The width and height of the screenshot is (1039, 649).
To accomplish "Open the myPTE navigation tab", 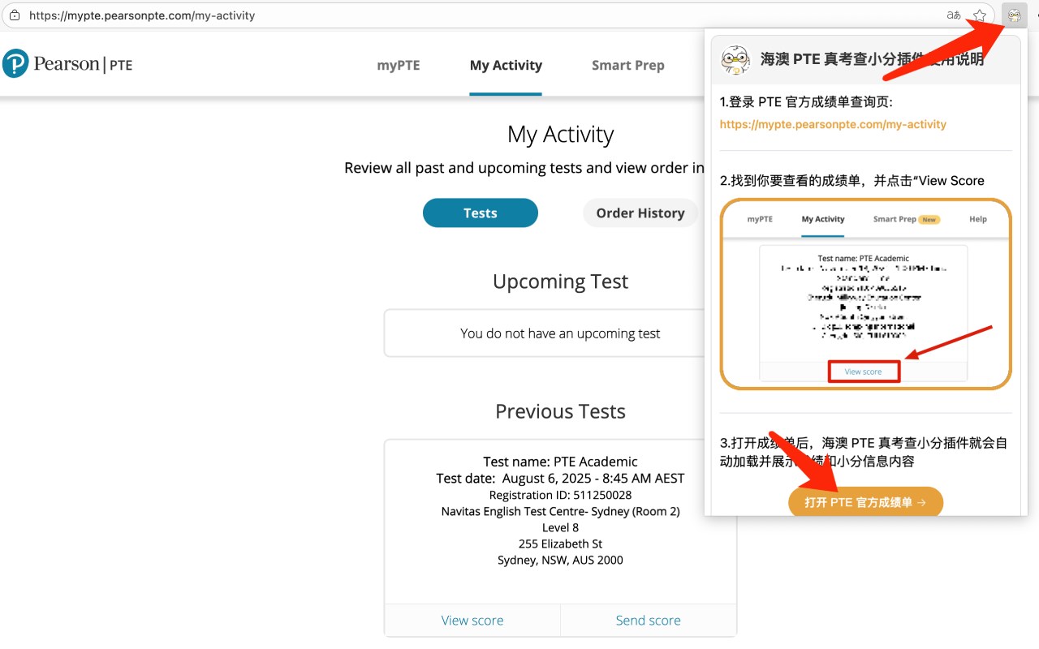I will 399,66.
